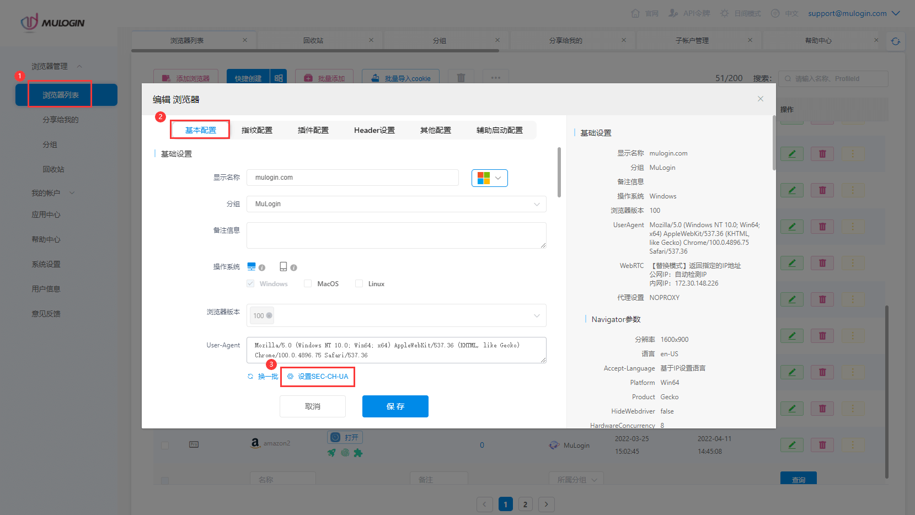Open the official site via home icon
The image size is (915, 515).
[634, 13]
